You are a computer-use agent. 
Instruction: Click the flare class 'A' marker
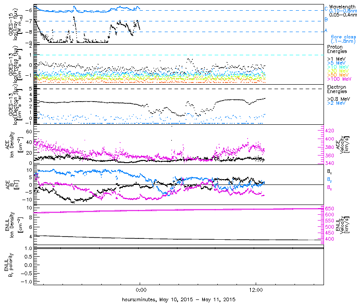tap(326, 30)
